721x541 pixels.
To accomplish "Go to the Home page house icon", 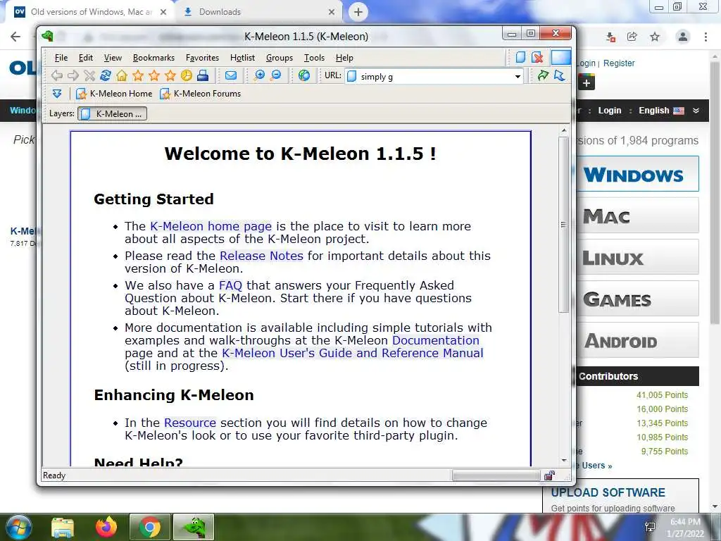I will click(x=121, y=75).
